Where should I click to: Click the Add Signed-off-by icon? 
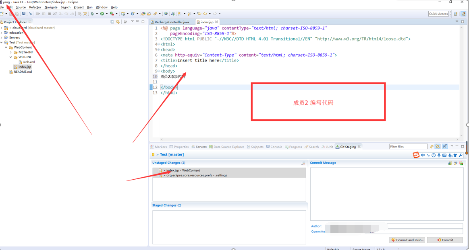[456, 163]
